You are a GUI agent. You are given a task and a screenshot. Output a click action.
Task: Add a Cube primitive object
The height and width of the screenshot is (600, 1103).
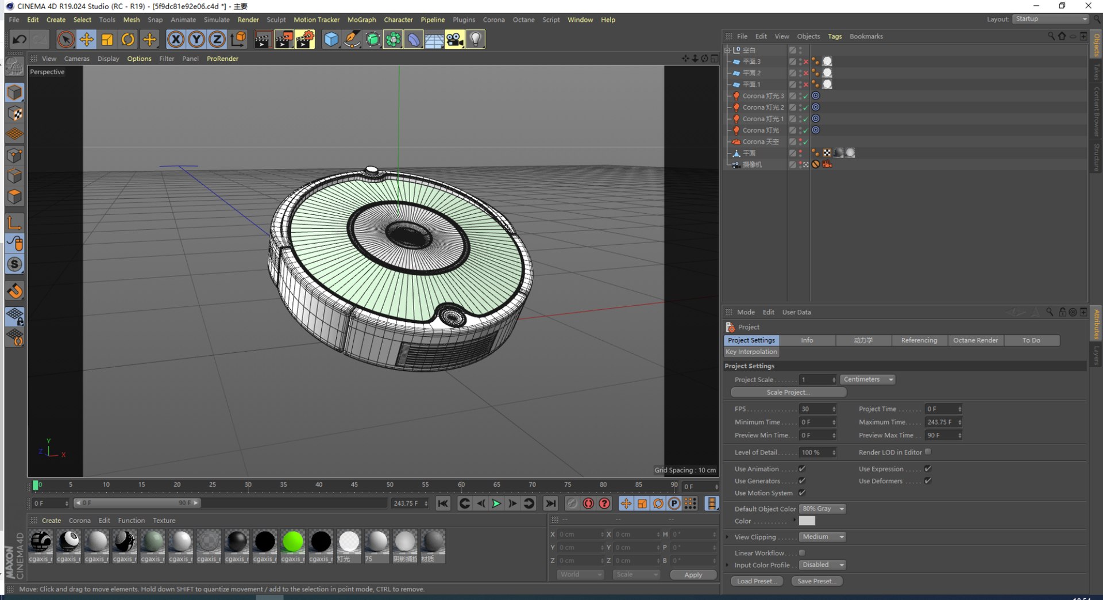point(331,40)
